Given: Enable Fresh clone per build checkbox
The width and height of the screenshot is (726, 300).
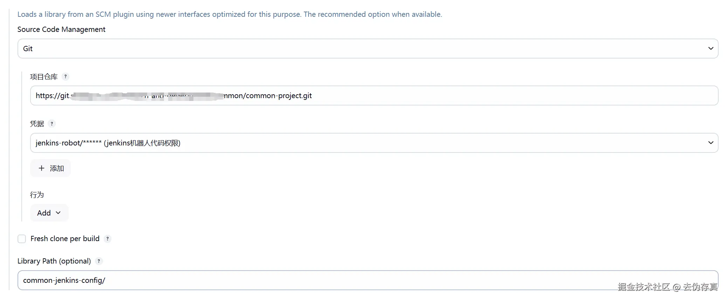Looking at the screenshot, I should 22,239.
